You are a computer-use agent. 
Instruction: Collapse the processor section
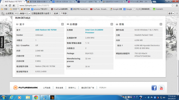pos(112,24)
